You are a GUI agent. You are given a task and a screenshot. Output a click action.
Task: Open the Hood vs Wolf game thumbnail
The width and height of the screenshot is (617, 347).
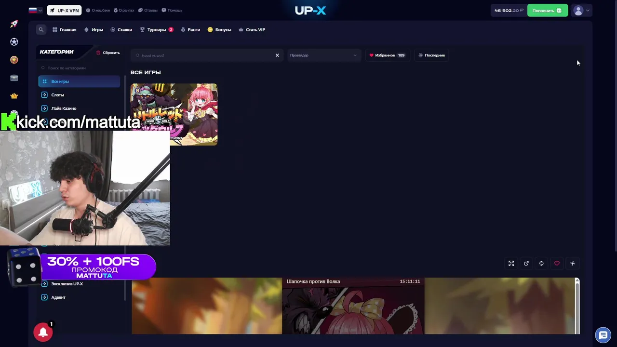point(174,114)
